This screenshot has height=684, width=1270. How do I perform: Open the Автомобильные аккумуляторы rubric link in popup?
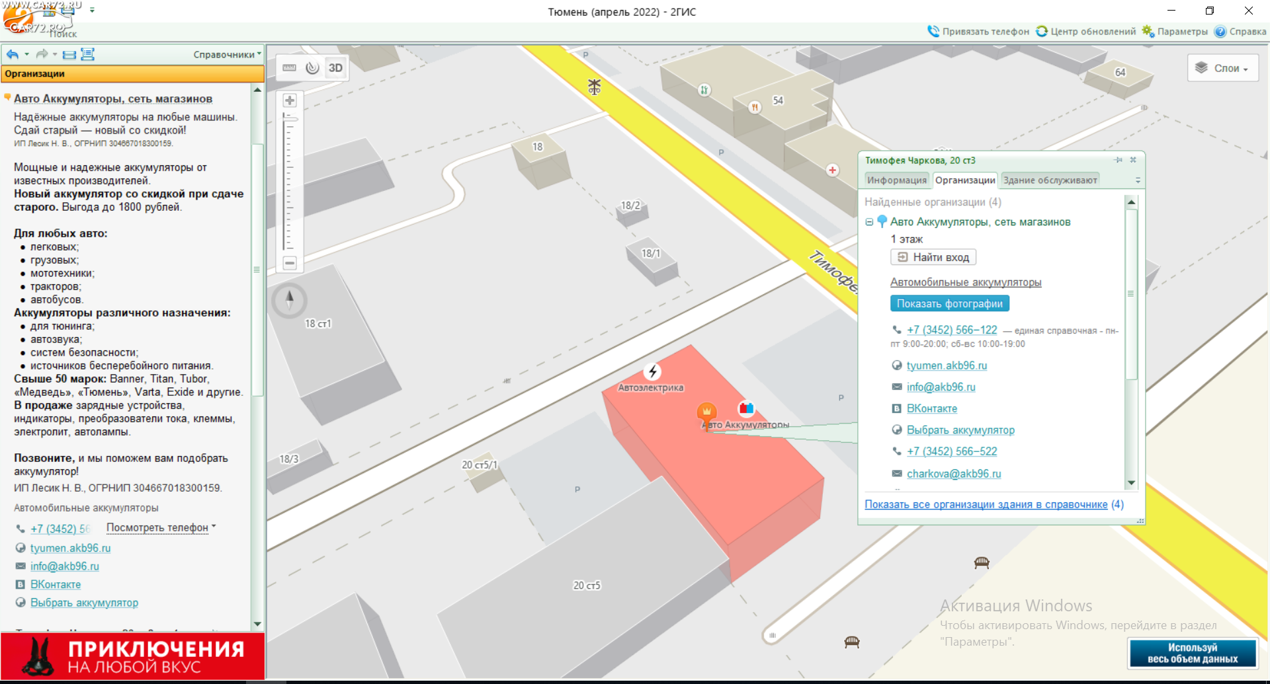[x=966, y=282]
